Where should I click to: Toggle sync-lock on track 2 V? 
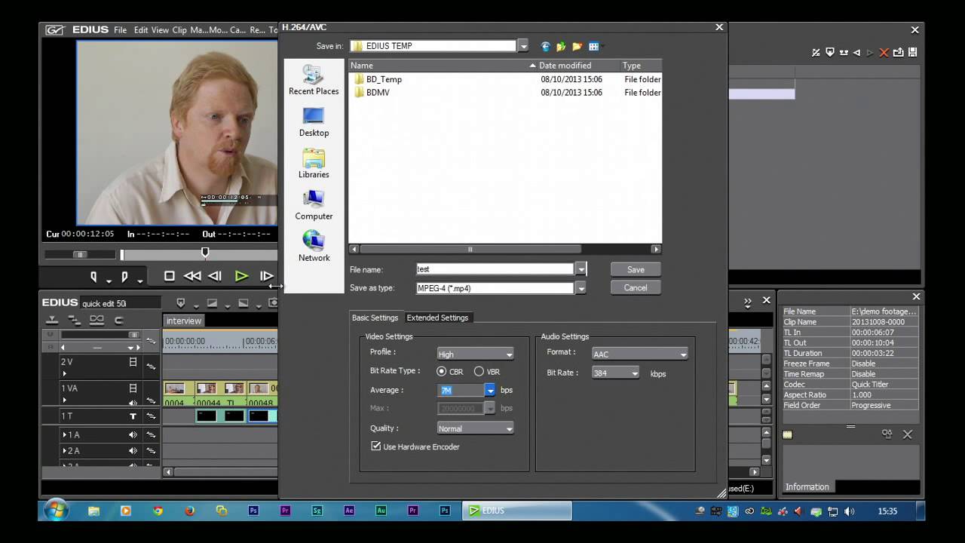coord(151,367)
